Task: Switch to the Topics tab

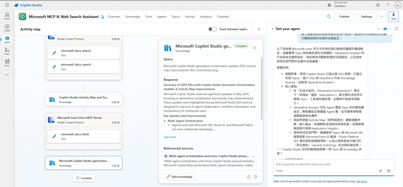Action: point(176,16)
